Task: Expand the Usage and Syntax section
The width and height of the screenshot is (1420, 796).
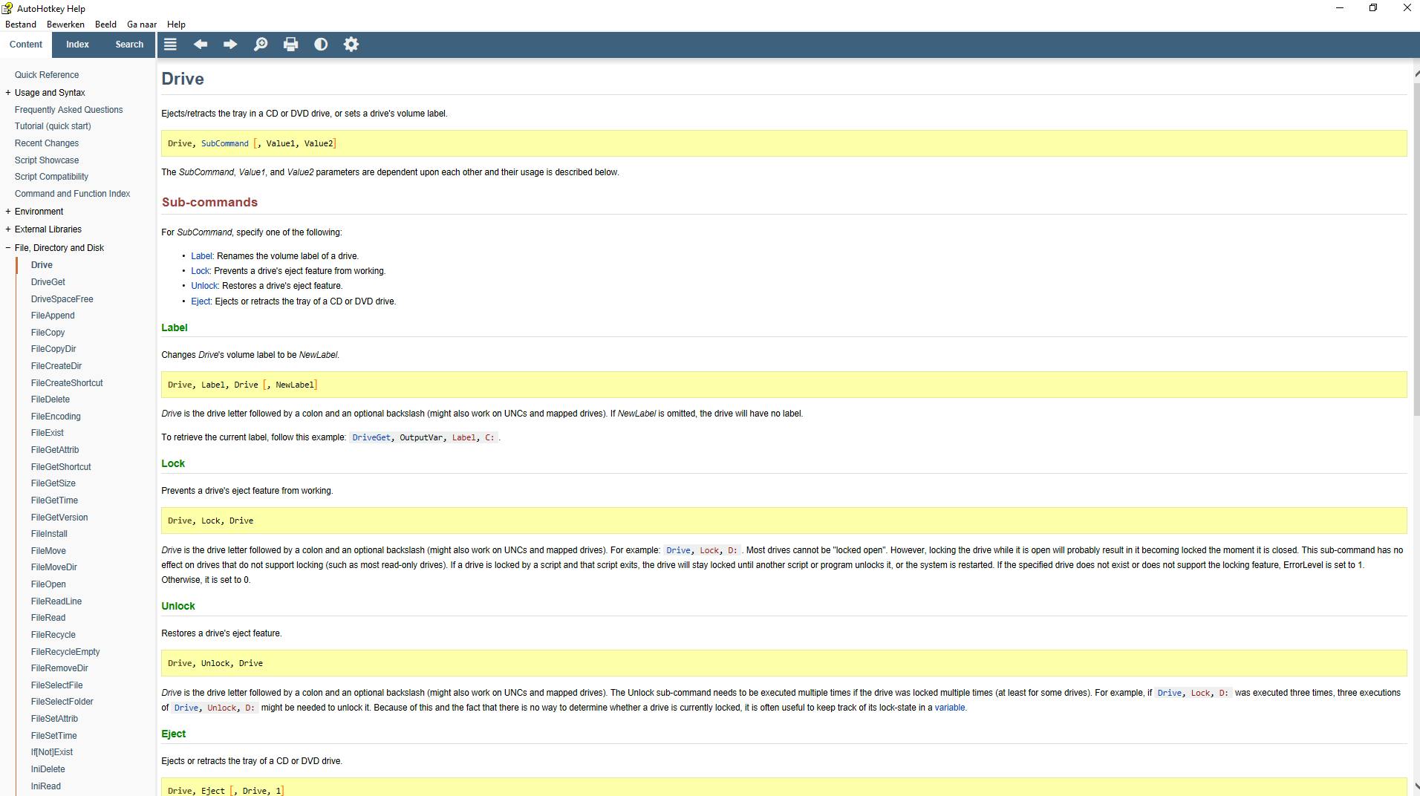Action: pyautogui.click(x=8, y=93)
